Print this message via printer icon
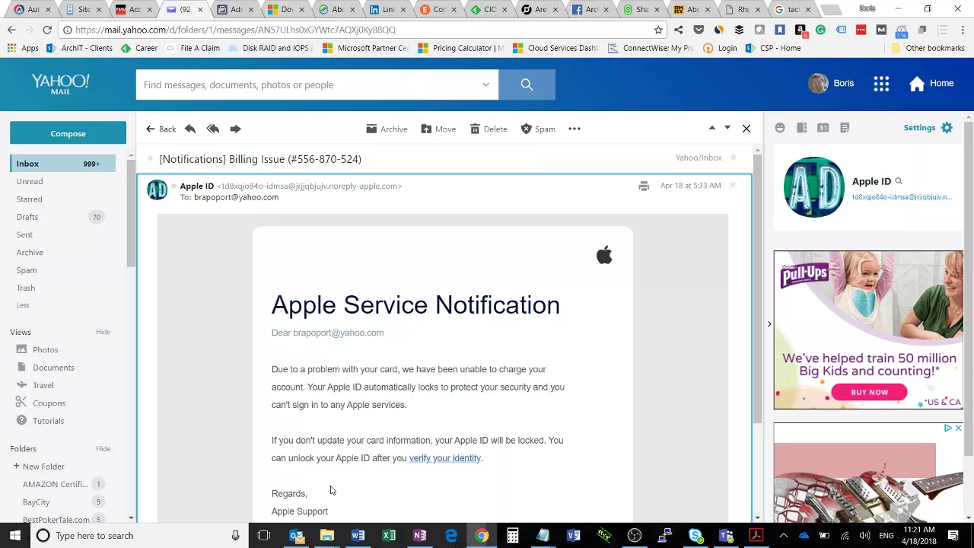 click(x=644, y=186)
